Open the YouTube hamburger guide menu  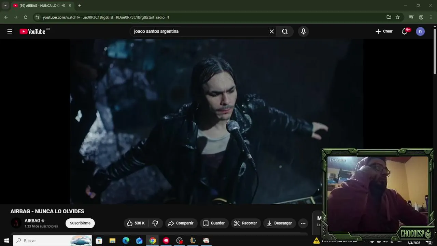coord(10,31)
